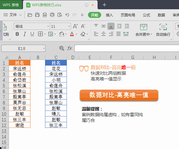This screenshot has width=179, height=149.
Task: Click the WPS 表格 home tab
Action: [x=11, y=5]
